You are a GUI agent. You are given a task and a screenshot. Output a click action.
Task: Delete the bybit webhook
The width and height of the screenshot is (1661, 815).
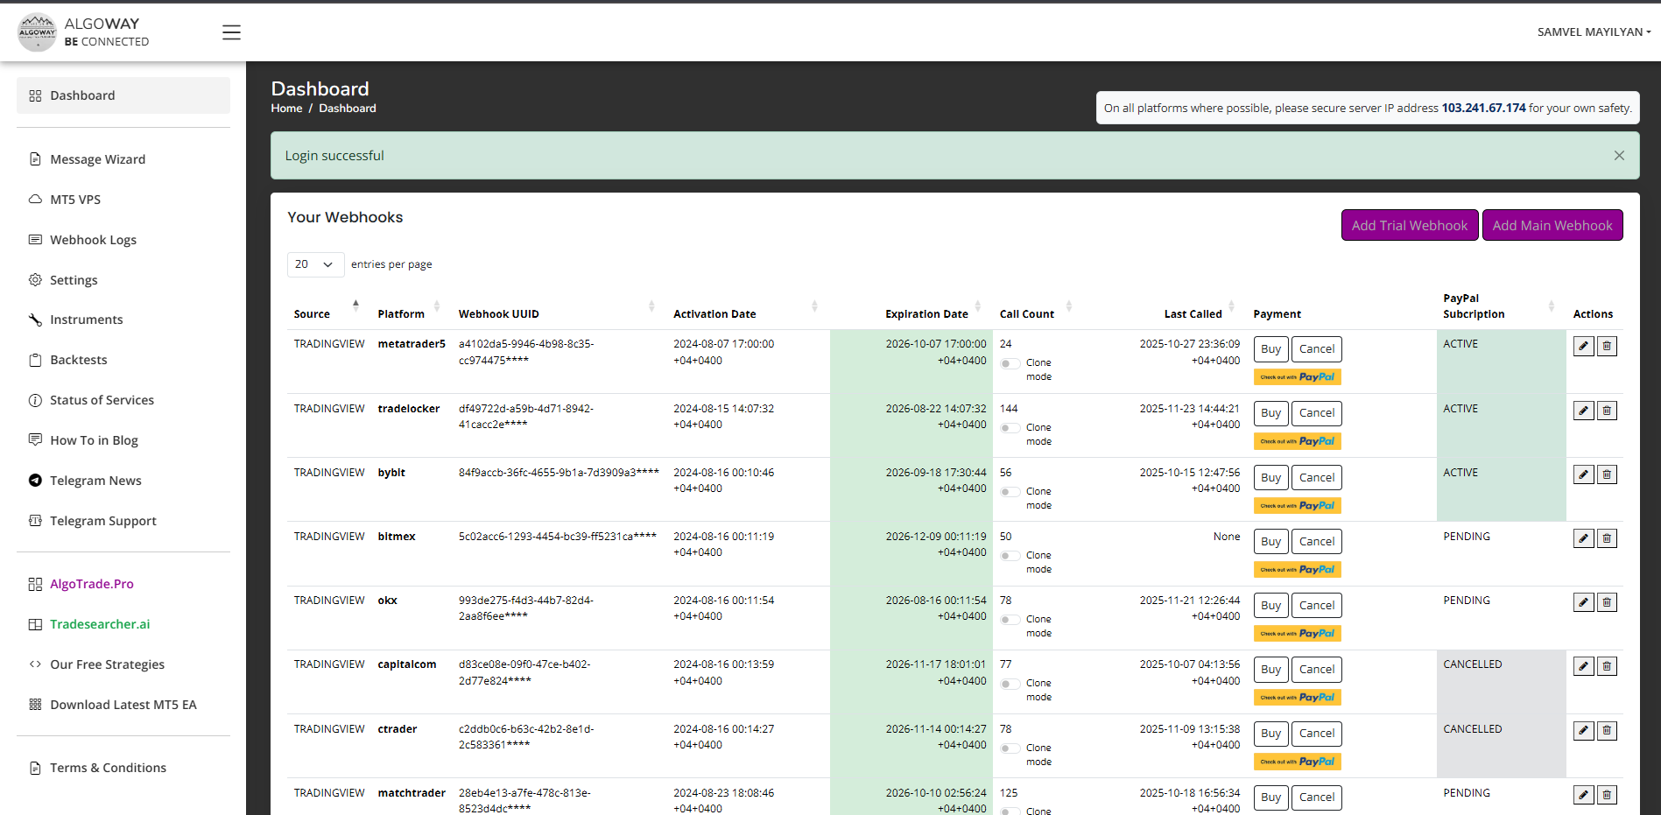tap(1607, 474)
